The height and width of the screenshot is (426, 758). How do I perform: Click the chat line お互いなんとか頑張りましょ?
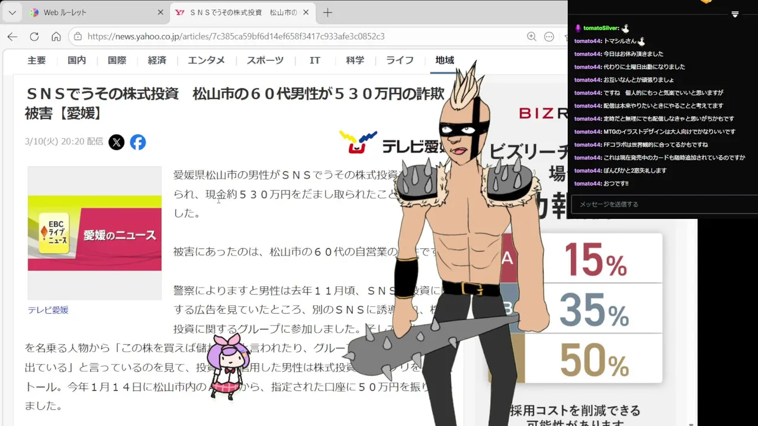pos(639,80)
